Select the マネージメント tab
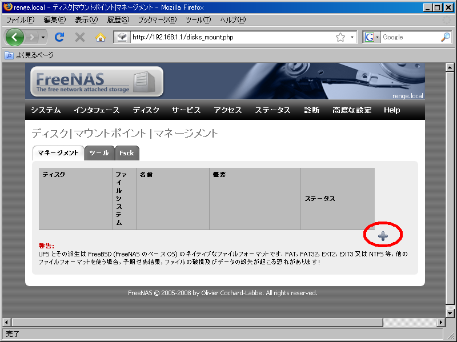Viewport: 457px width, 342px height. click(x=58, y=153)
